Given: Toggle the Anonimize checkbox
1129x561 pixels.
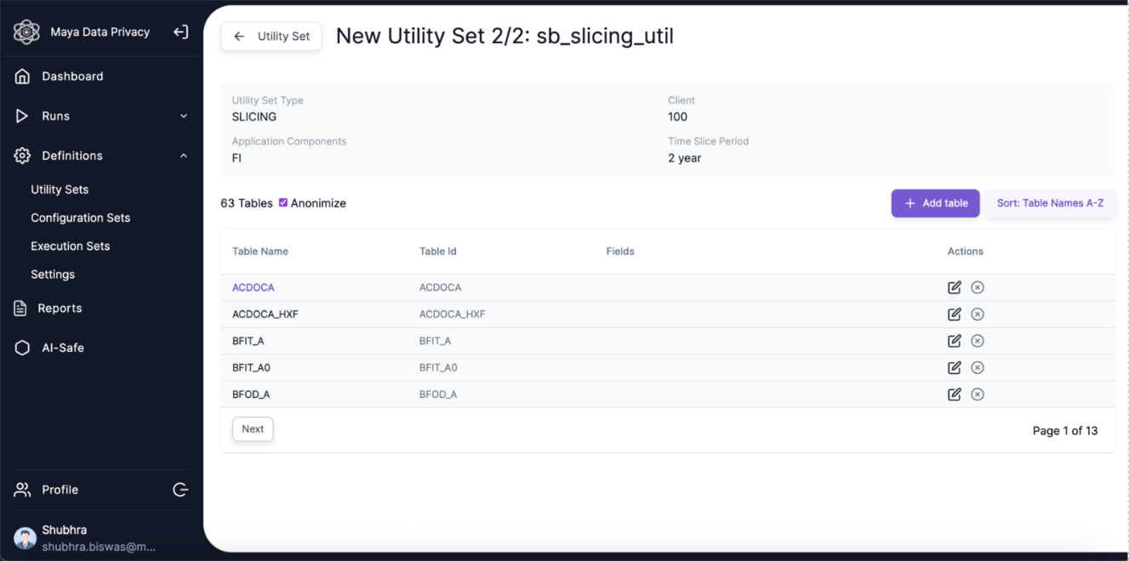Looking at the screenshot, I should pos(283,203).
